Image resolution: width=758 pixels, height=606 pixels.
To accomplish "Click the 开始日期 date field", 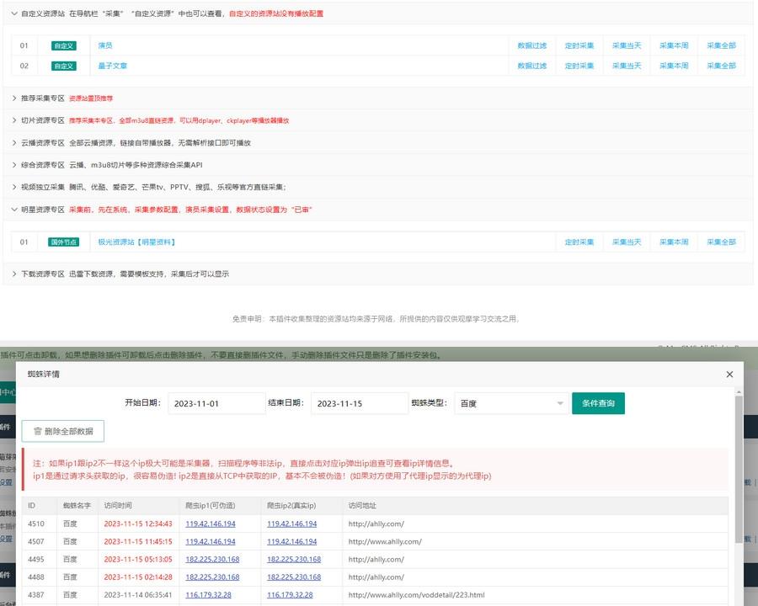I will pos(216,404).
